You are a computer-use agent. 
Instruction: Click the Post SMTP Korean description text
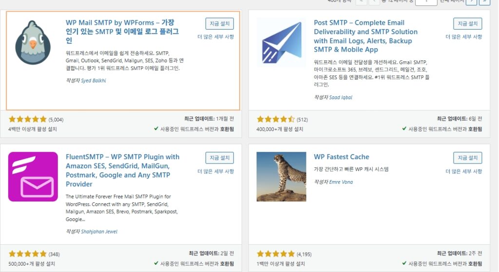pyautogui.click(x=372, y=73)
